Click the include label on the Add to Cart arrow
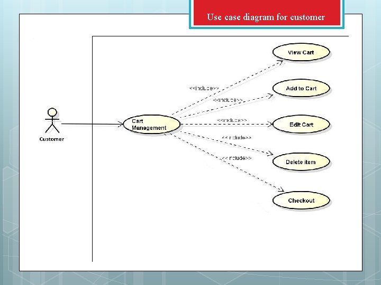Viewport: 381px width, 285px height. 228,100
